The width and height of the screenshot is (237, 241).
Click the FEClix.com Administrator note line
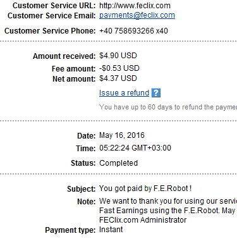pos(143,220)
